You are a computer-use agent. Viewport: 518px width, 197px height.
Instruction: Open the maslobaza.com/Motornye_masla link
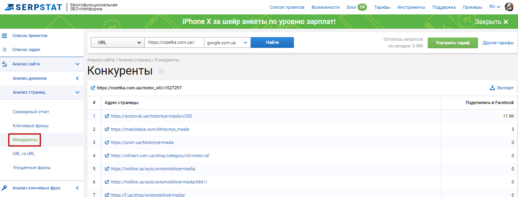(150, 129)
